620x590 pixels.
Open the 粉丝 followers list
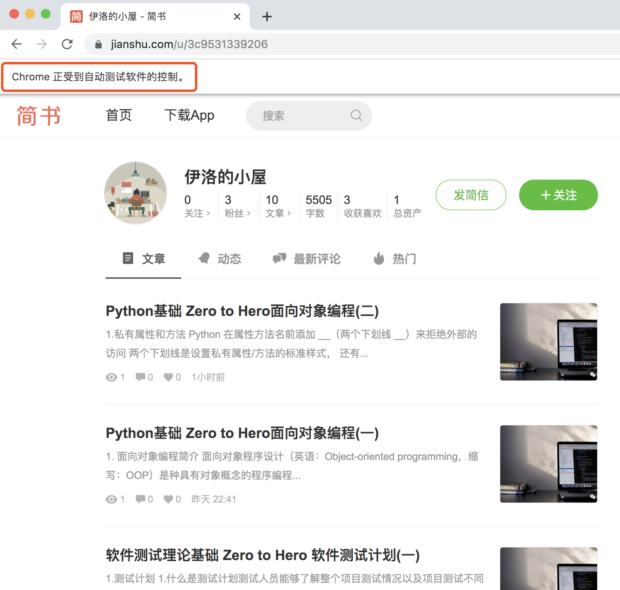tap(238, 207)
